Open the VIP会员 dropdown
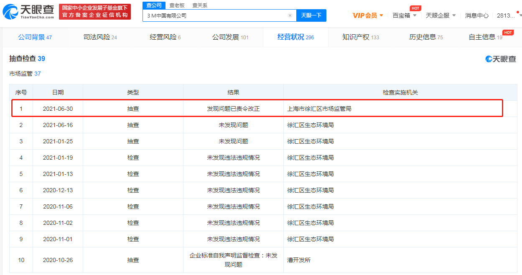The image size is (522, 275). 368,15
